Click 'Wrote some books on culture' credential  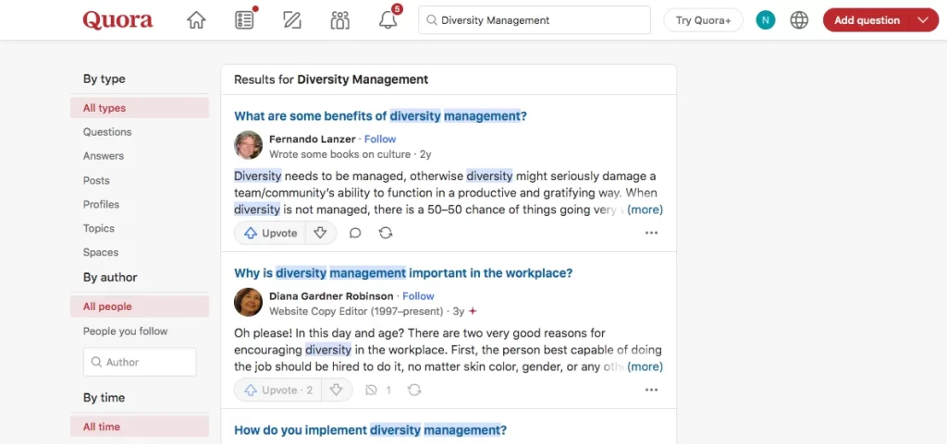(x=340, y=154)
